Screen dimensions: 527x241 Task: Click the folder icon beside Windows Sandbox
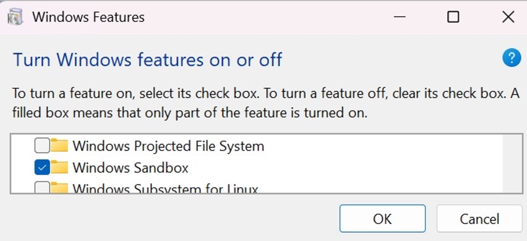pyautogui.click(x=60, y=168)
